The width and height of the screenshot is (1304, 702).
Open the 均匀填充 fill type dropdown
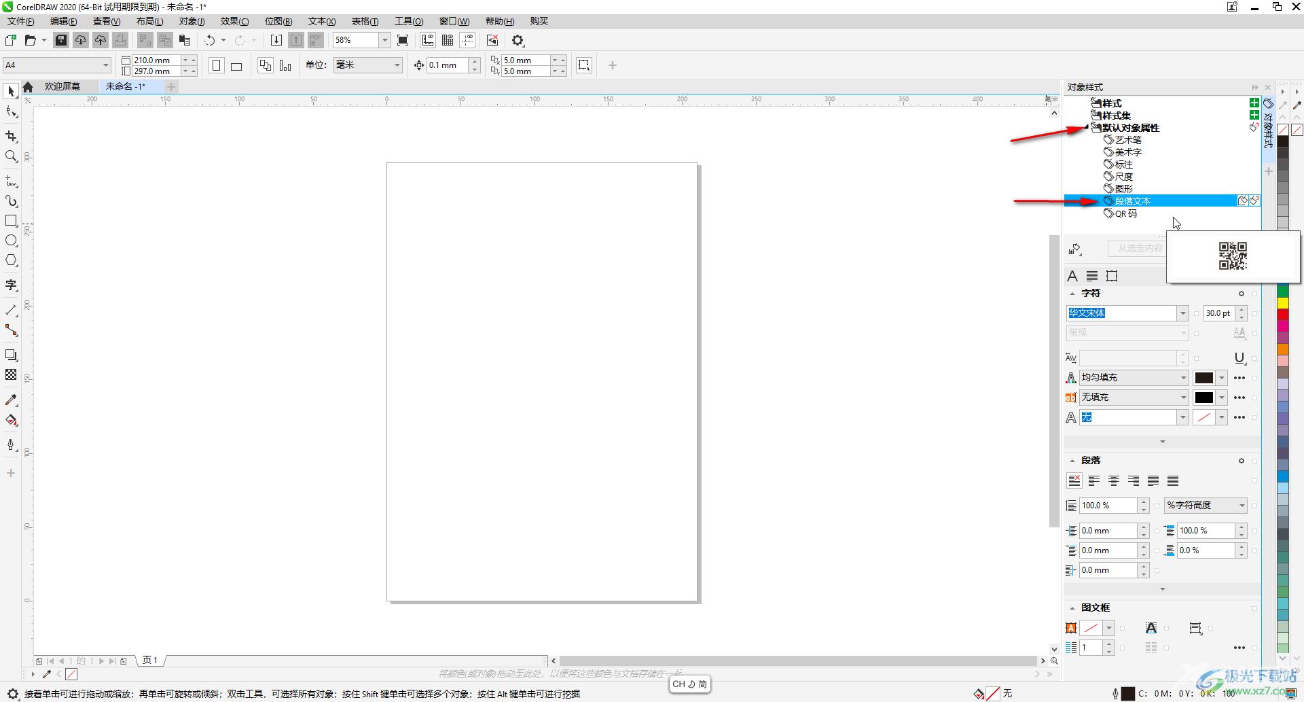[x=1134, y=378]
